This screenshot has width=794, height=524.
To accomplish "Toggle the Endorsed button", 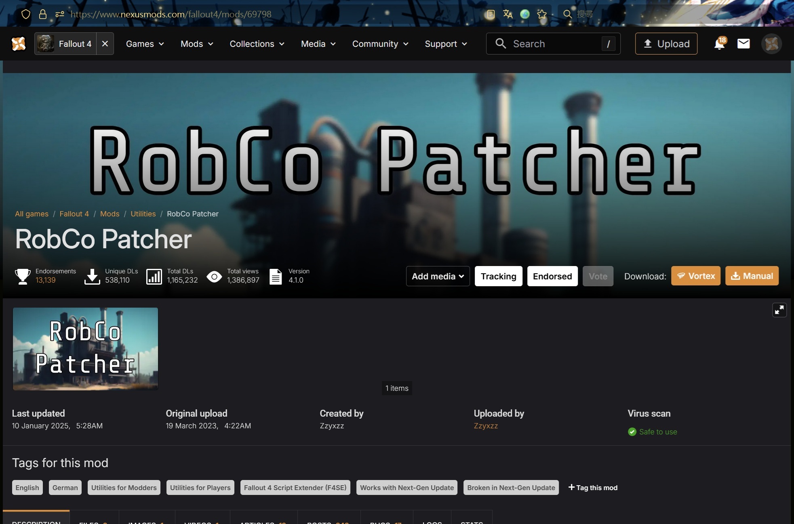I will click(x=552, y=276).
